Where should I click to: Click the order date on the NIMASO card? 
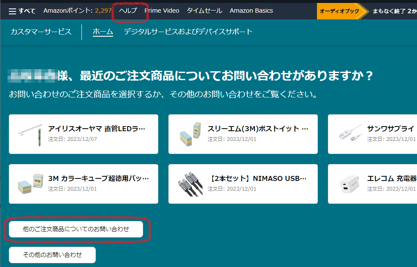tap(232, 189)
